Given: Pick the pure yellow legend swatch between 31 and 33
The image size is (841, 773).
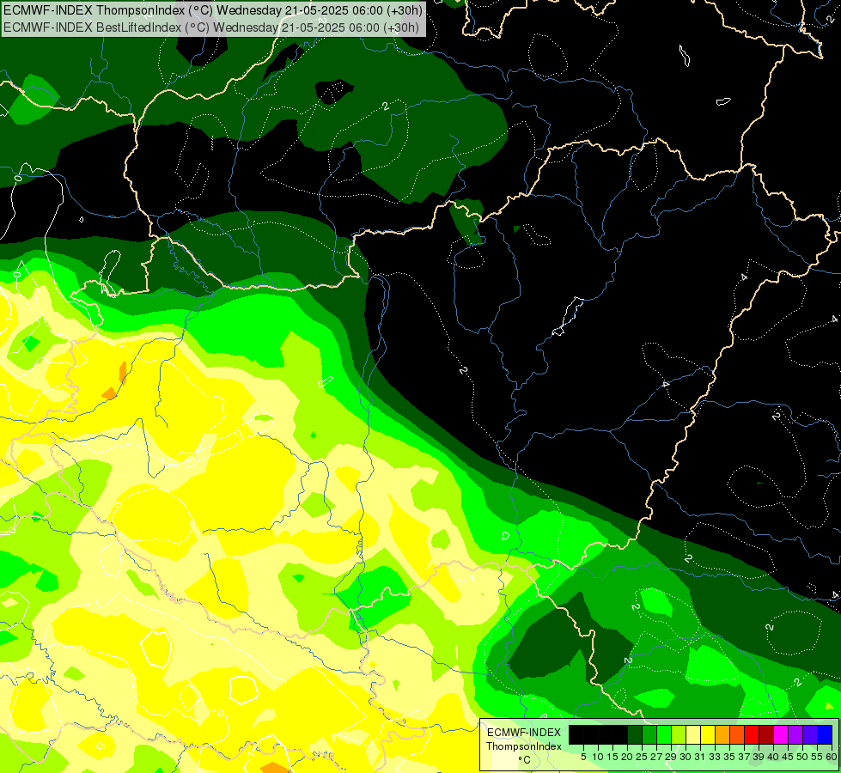Looking at the screenshot, I should (x=708, y=734).
